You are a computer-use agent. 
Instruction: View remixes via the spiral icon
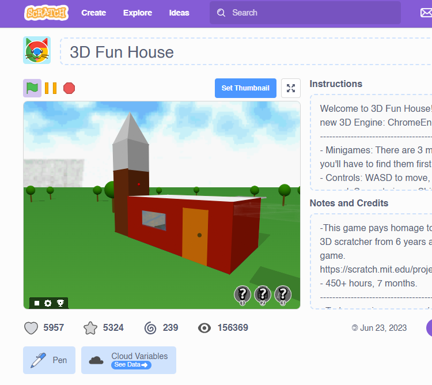[150, 328]
